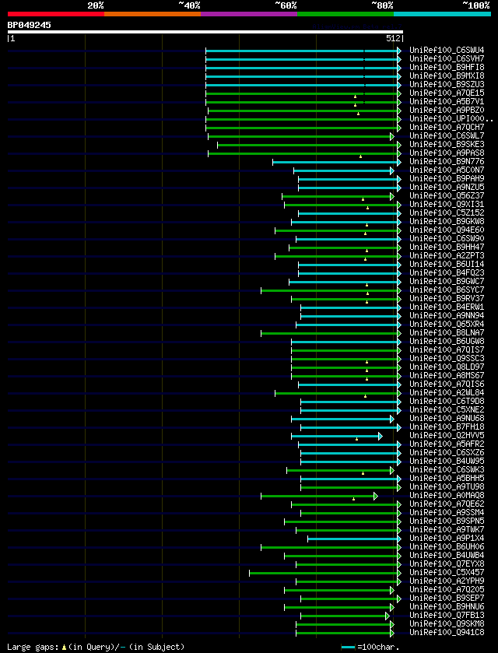Click the yellow gap marker on UniRef100_A9PAS8 row
Screen dimensions: 498x653
tap(360, 156)
